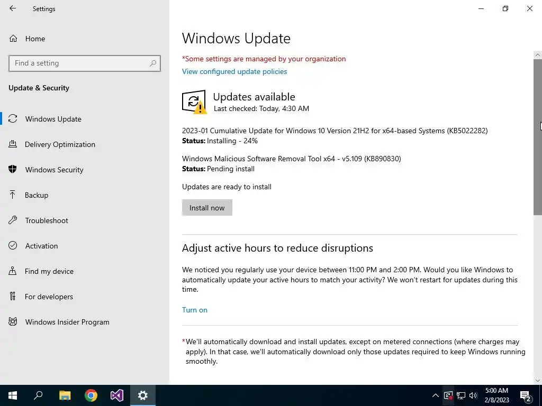The width and height of the screenshot is (542, 406).
Task: Click the Delivery Optimization sidebar icon
Action: coord(13,144)
